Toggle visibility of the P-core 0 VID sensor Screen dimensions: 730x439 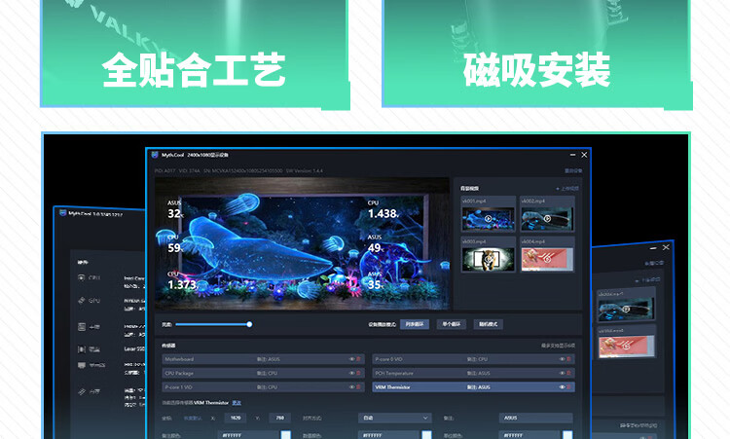click(562, 359)
